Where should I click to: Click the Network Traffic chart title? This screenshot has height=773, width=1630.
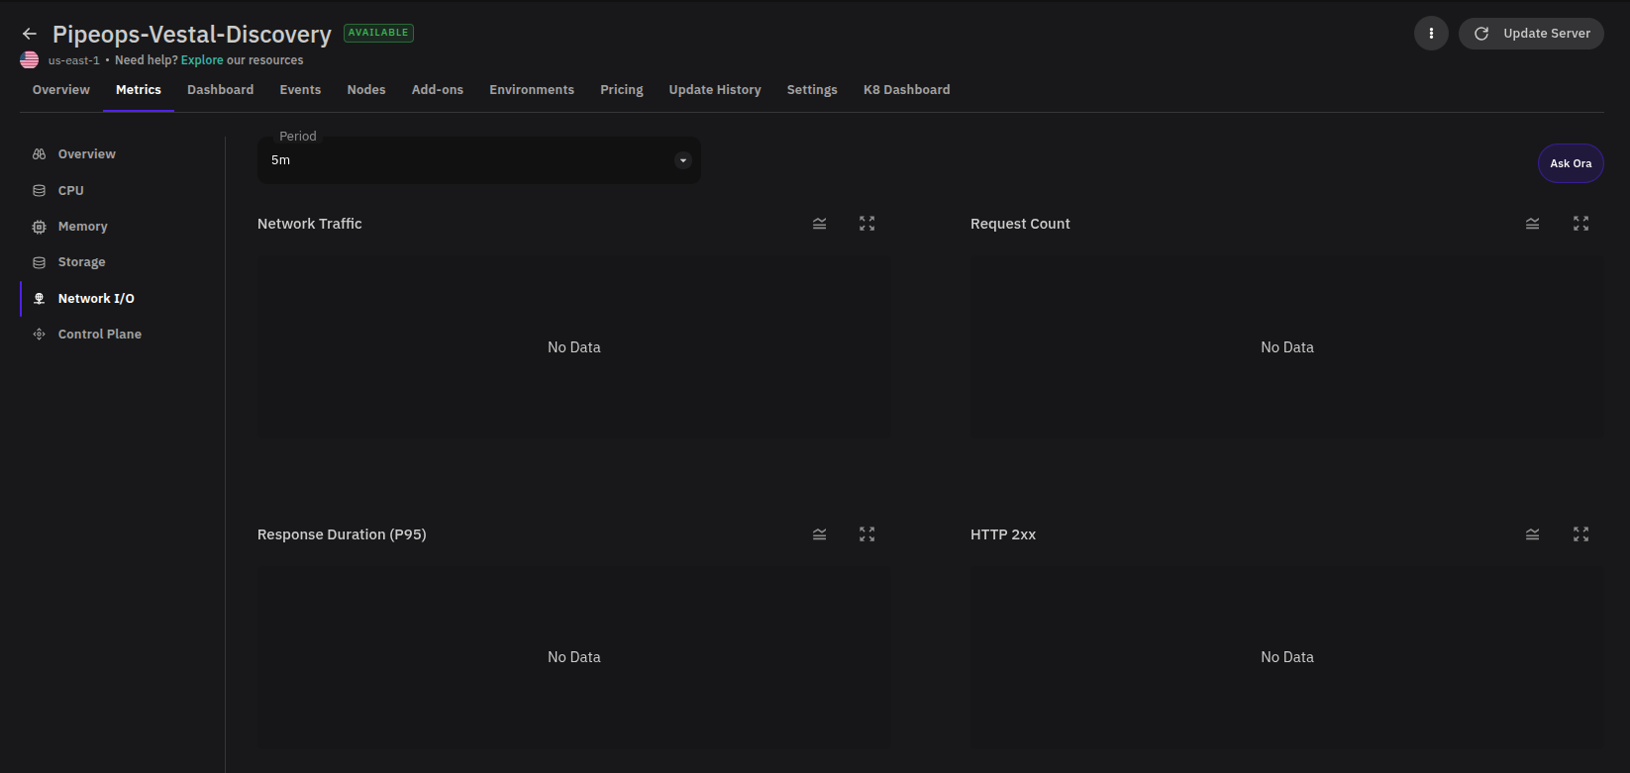tap(310, 224)
